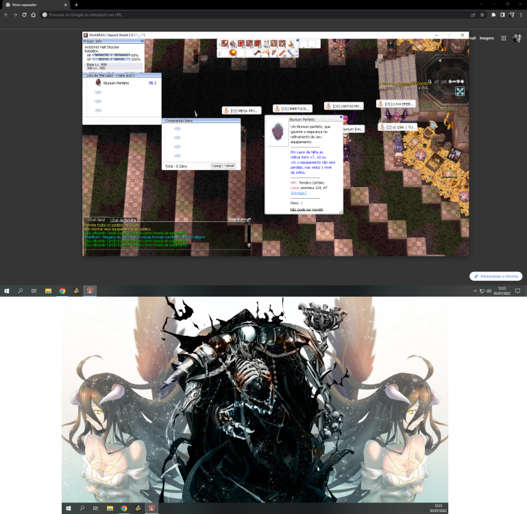Click the hotkey bar scroll arrows

(297, 53)
